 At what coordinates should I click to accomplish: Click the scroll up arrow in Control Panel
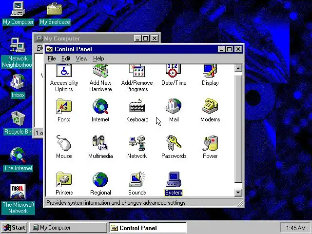coord(238,68)
